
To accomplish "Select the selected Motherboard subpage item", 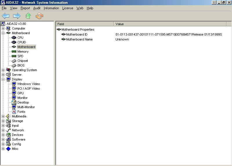I will (26, 47).
